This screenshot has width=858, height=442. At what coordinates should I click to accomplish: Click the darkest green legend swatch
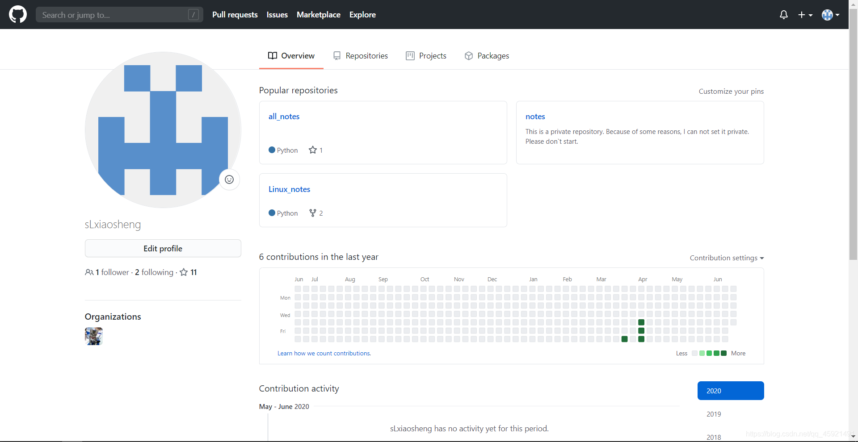coord(724,353)
